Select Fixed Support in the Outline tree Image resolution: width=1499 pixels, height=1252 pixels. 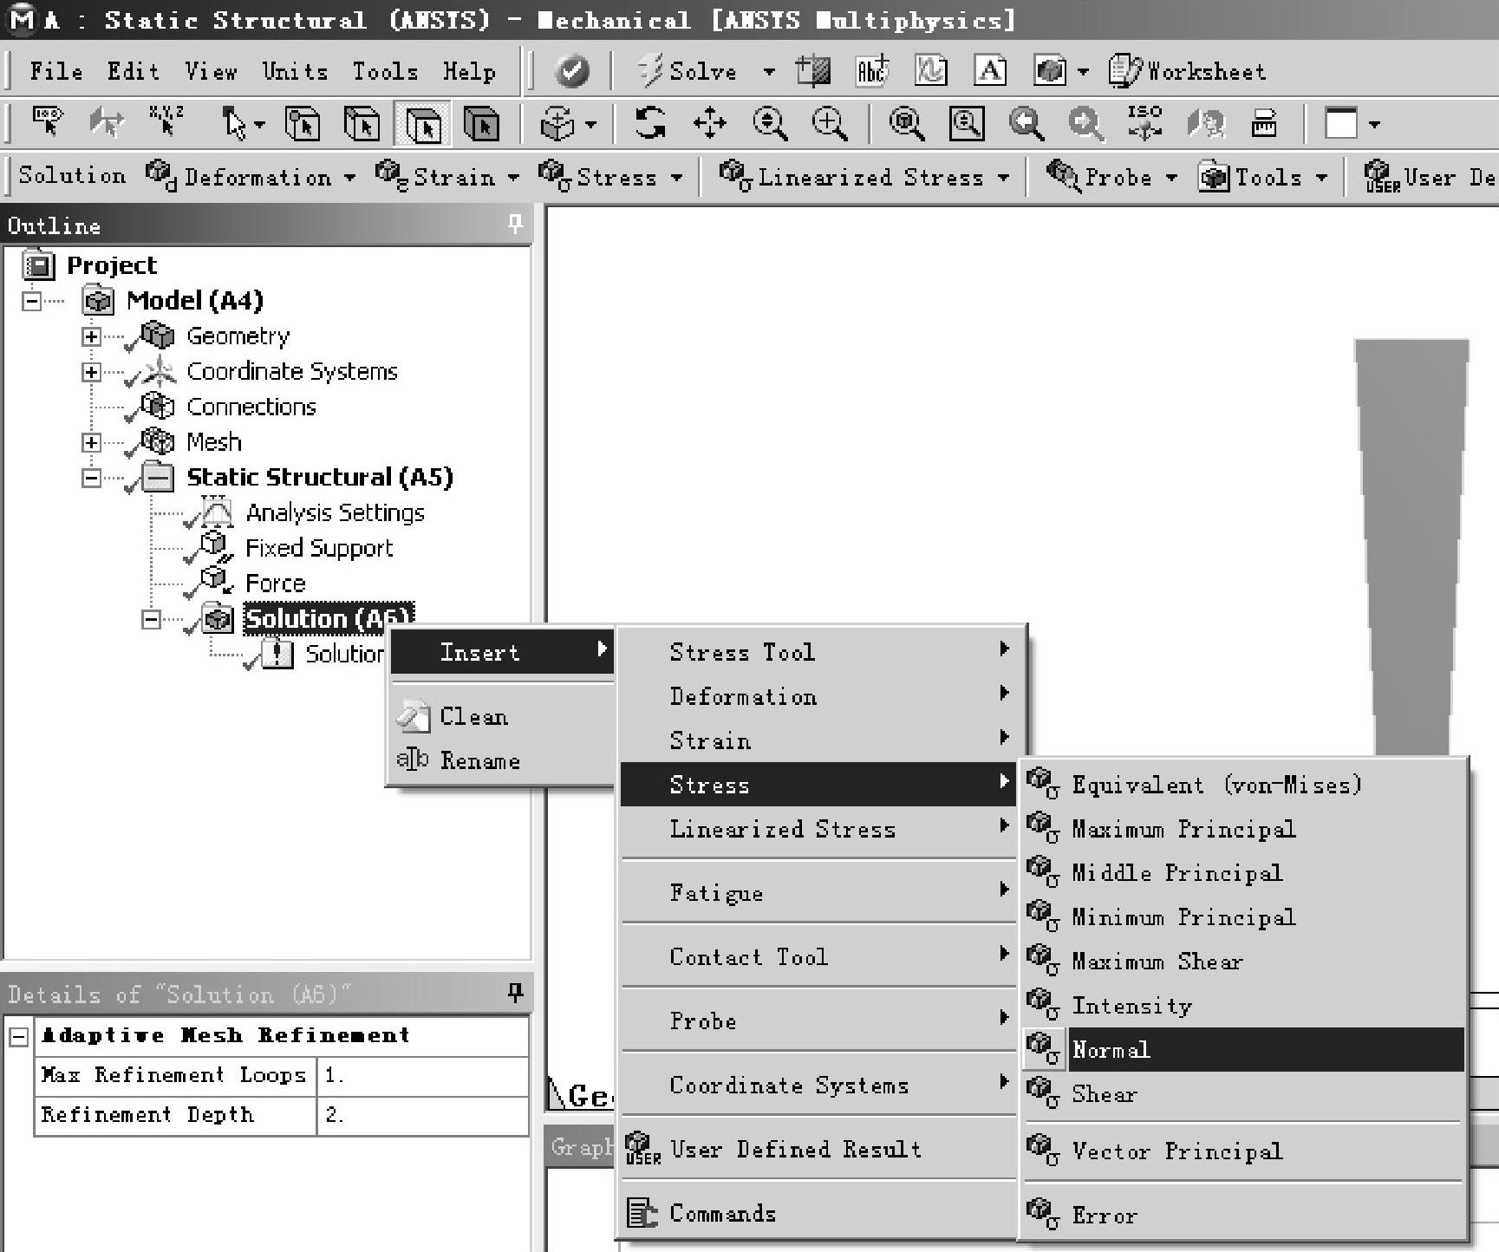point(319,548)
